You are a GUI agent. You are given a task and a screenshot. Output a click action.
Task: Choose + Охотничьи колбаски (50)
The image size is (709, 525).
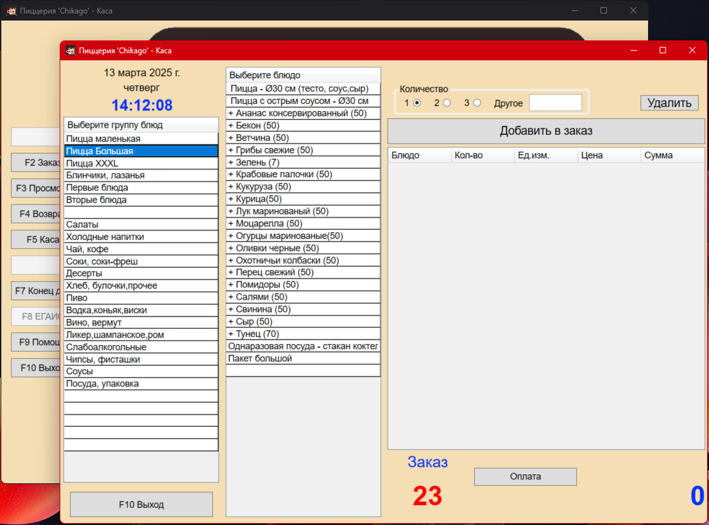(303, 260)
